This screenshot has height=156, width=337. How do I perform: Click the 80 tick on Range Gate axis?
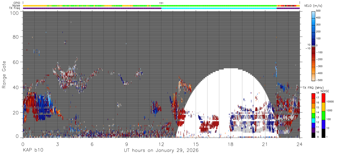[x=16, y=37]
